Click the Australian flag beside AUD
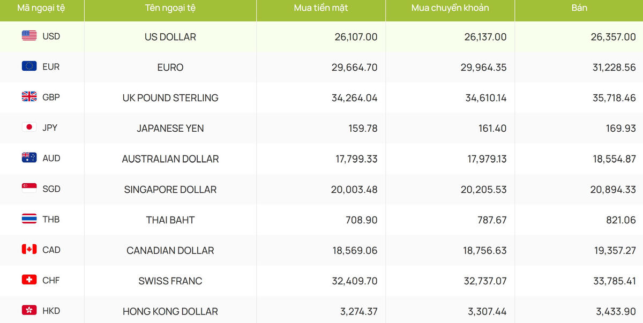Image resolution: width=643 pixels, height=323 pixels. click(x=29, y=158)
